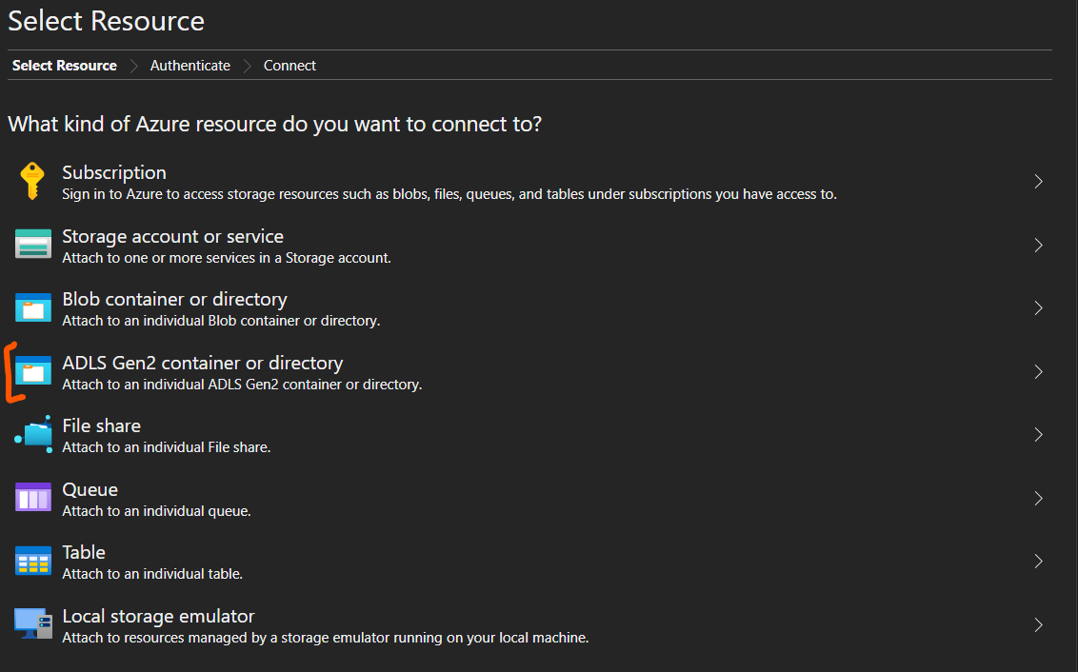1078x672 pixels.
Task: Open the Authenticate step
Action: [190, 65]
